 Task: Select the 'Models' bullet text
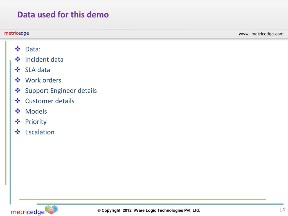(x=36, y=111)
